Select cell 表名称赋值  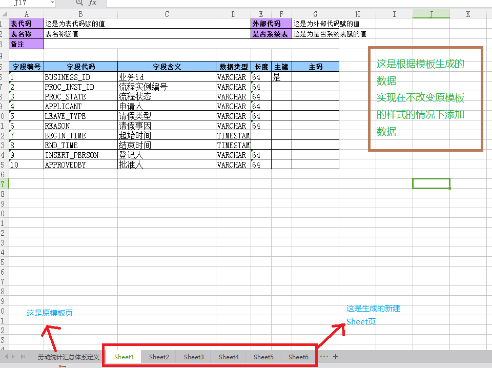[x=147, y=33]
